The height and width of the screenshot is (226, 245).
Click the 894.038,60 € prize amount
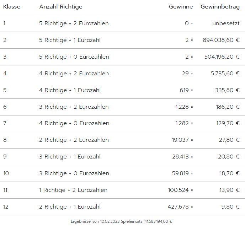pos(221,40)
